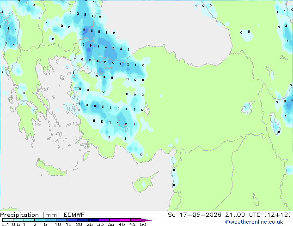Click the 30 mm purple legend swatch

104,220
